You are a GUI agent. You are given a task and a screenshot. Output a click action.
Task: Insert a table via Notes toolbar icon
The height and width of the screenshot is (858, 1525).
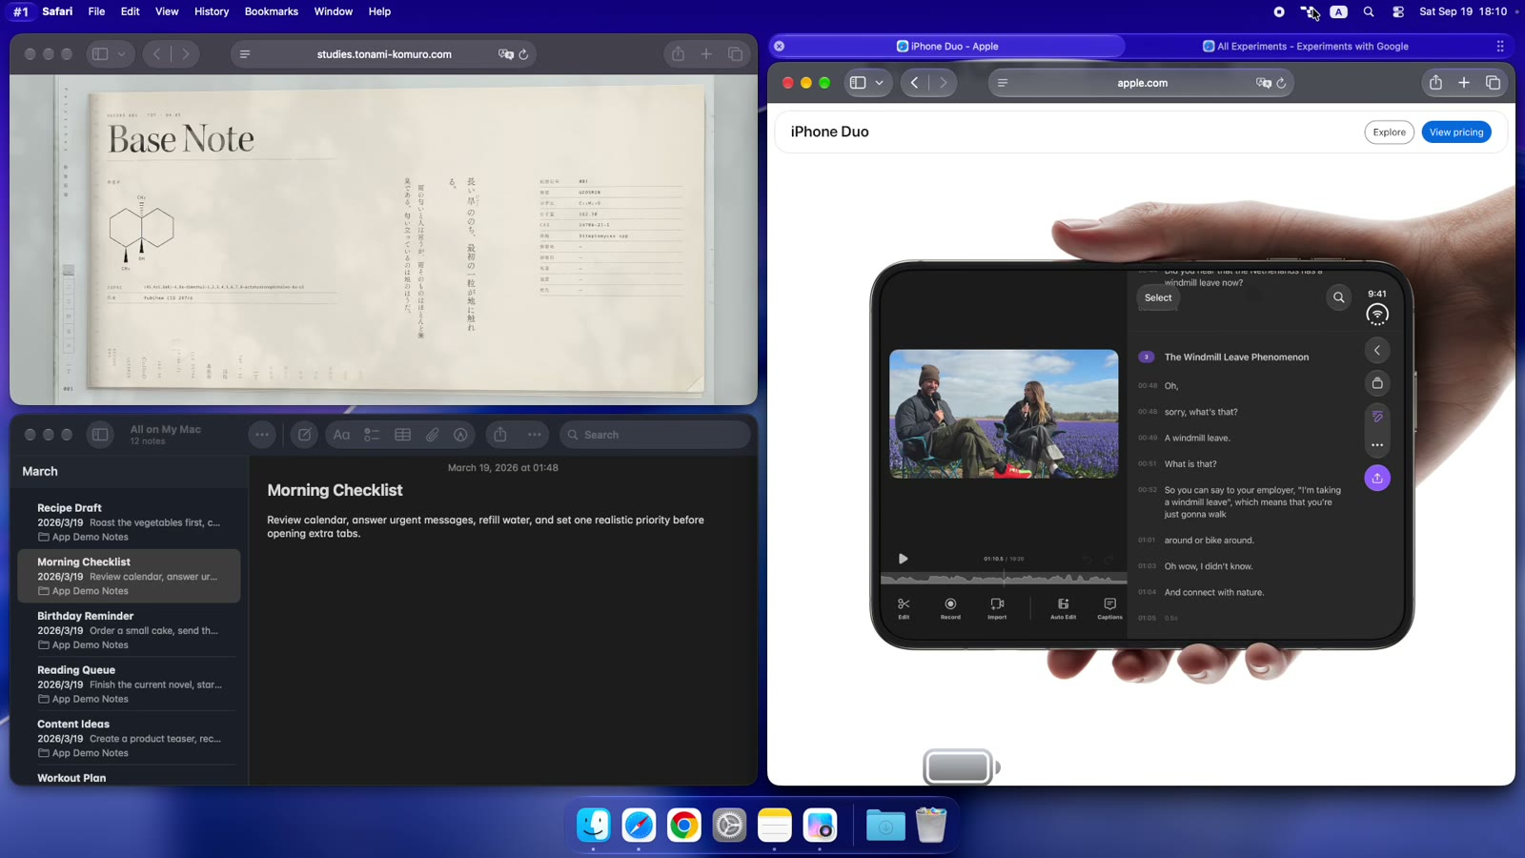point(403,435)
